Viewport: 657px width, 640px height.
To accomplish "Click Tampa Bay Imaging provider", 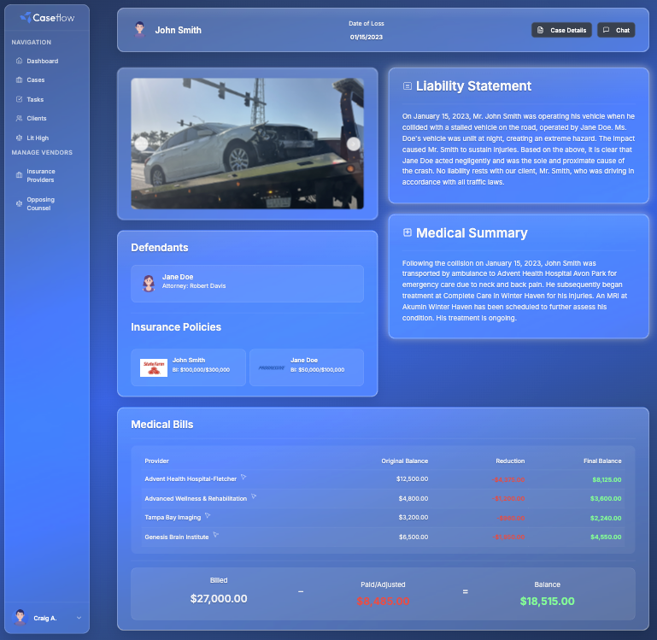I will point(173,518).
